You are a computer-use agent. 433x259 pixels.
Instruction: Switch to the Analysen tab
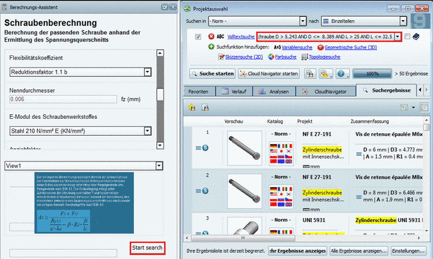(274, 92)
